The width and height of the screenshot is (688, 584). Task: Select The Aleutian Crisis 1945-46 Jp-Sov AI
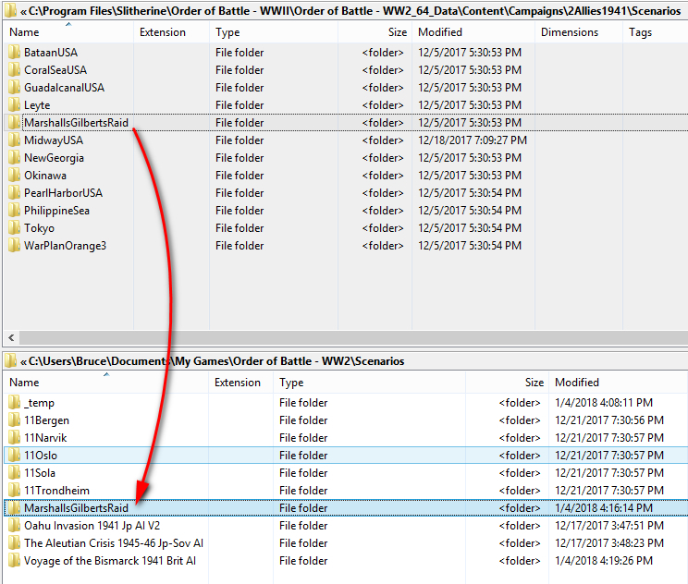(x=114, y=542)
